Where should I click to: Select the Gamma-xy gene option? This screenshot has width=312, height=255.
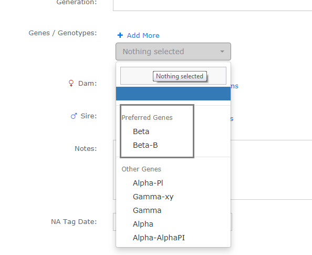click(153, 197)
